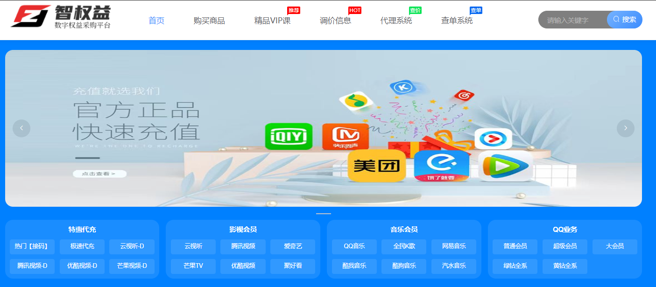The image size is (656, 287).
Task: Open 查单系统 from the top navigation
Action: click(x=457, y=21)
